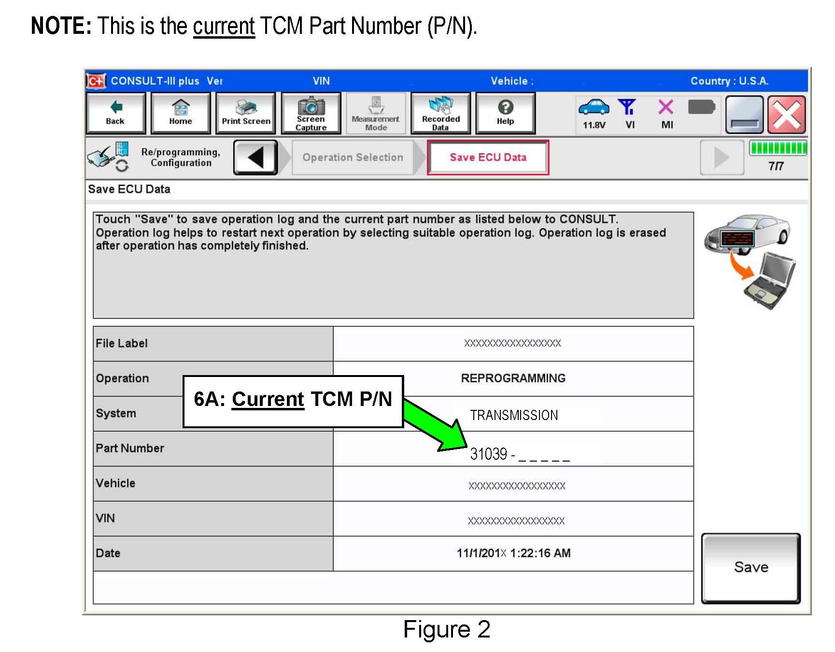Image resolution: width=835 pixels, height=652 pixels.
Task: Open the Help menu
Action: click(505, 113)
